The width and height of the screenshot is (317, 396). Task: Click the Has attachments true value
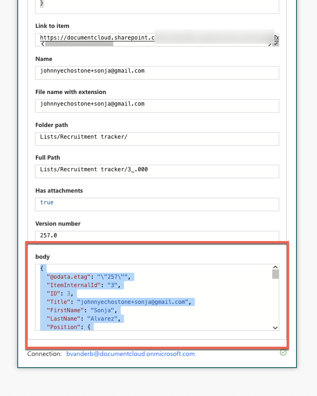(x=47, y=203)
